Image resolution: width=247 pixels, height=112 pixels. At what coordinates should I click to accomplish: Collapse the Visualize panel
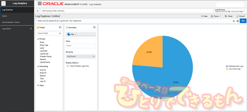click(x=95, y=27)
